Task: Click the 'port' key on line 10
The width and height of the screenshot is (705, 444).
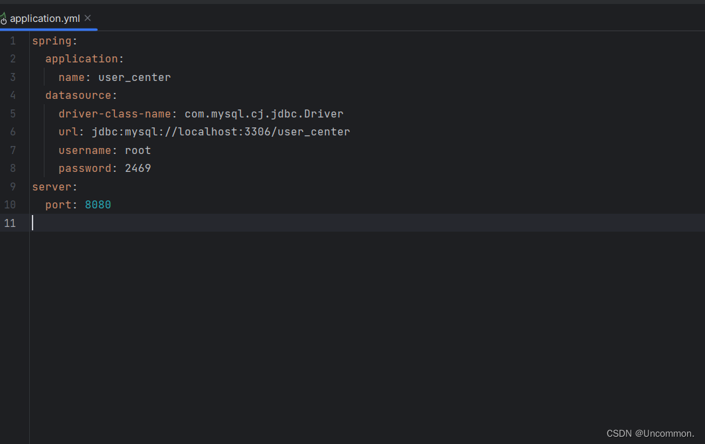Action: pyautogui.click(x=58, y=204)
